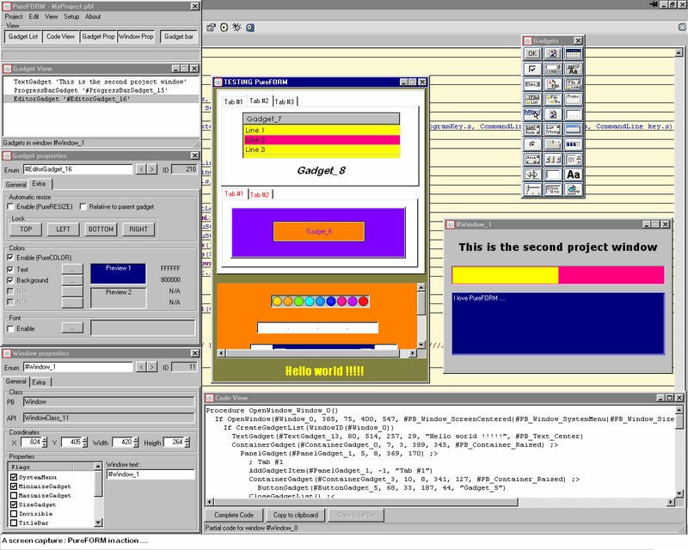Click the yellow-pink progress bar in #Window_1

pos(558,275)
